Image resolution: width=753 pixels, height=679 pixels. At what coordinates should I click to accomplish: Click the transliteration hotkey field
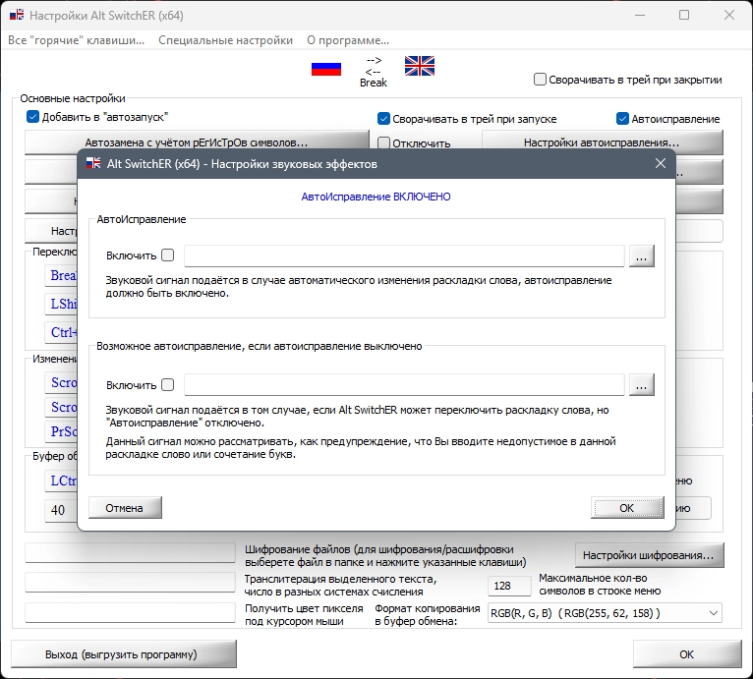[x=130, y=582]
